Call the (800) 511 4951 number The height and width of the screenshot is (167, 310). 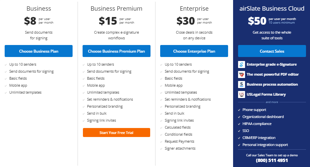272,161
